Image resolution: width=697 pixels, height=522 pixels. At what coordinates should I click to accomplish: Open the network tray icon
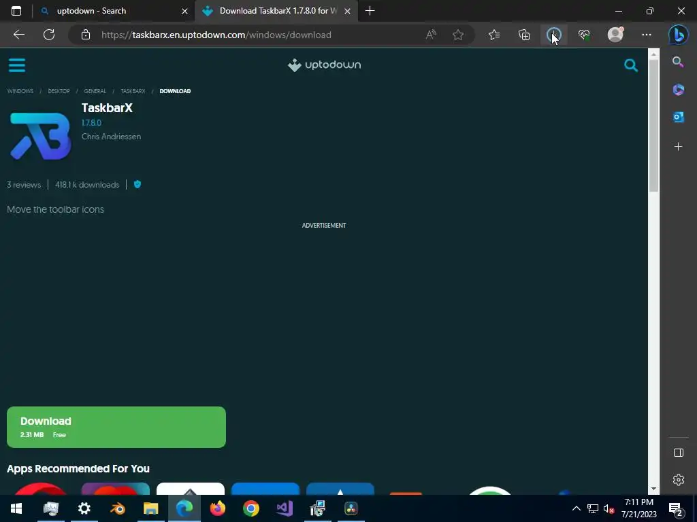point(593,508)
